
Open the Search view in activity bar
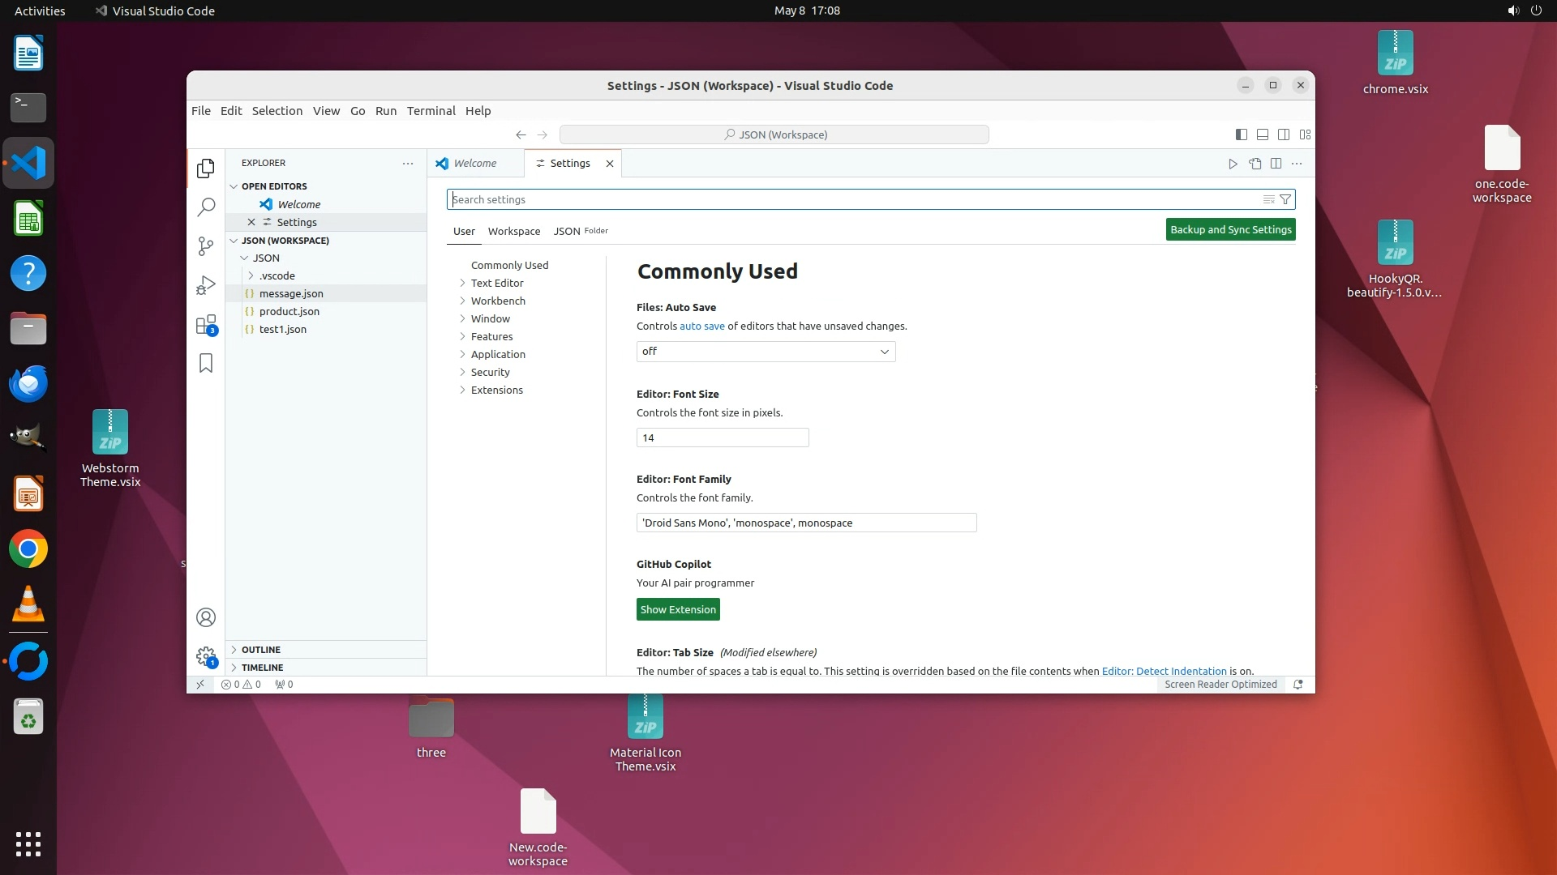pos(206,207)
